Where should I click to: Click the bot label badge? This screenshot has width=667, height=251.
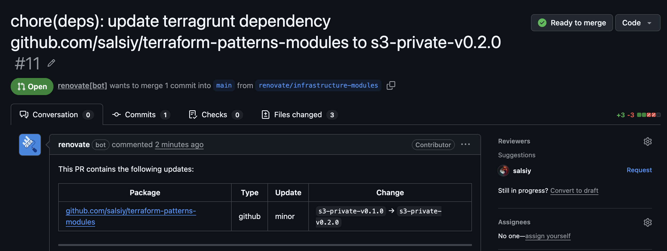point(100,145)
